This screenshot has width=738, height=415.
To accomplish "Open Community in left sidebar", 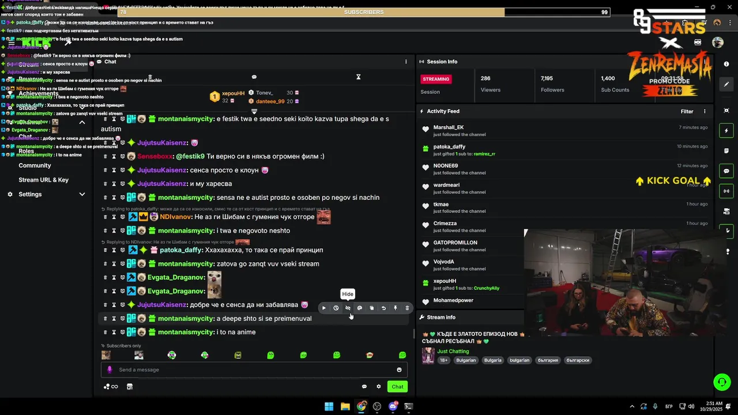I will pyautogui.click(x=35, y=165).
